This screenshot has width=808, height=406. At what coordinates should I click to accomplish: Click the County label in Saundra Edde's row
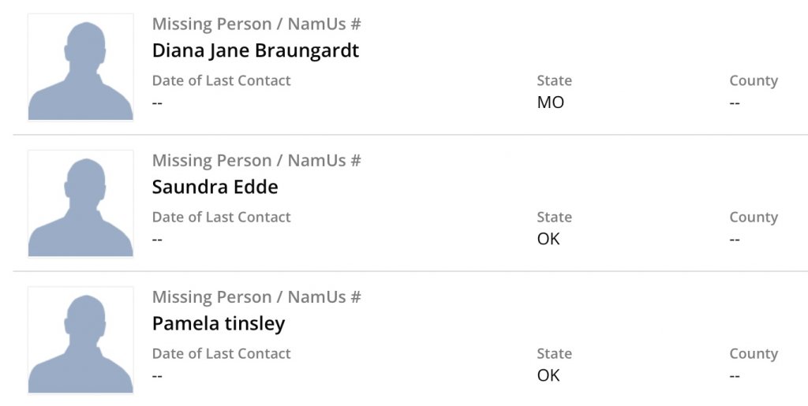point(753,217)
